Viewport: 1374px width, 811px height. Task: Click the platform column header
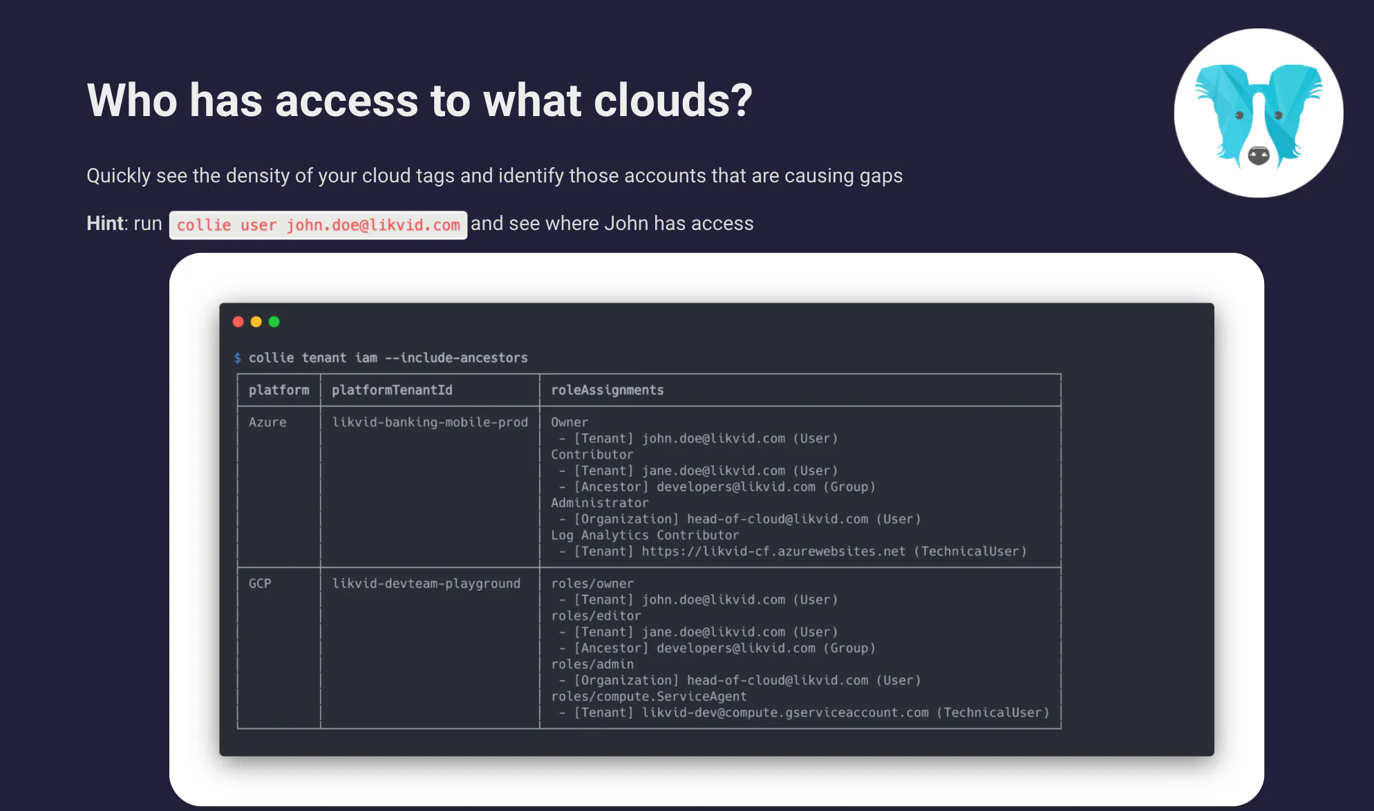point(279,390)
